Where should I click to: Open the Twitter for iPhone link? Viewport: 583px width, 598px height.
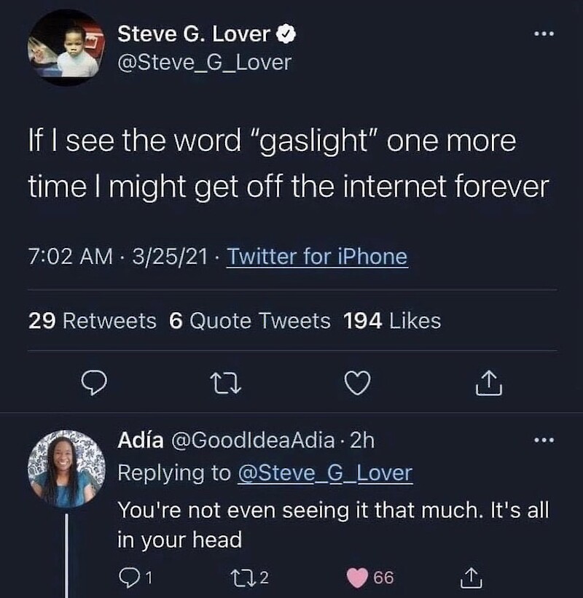click(x=317, y=257)
